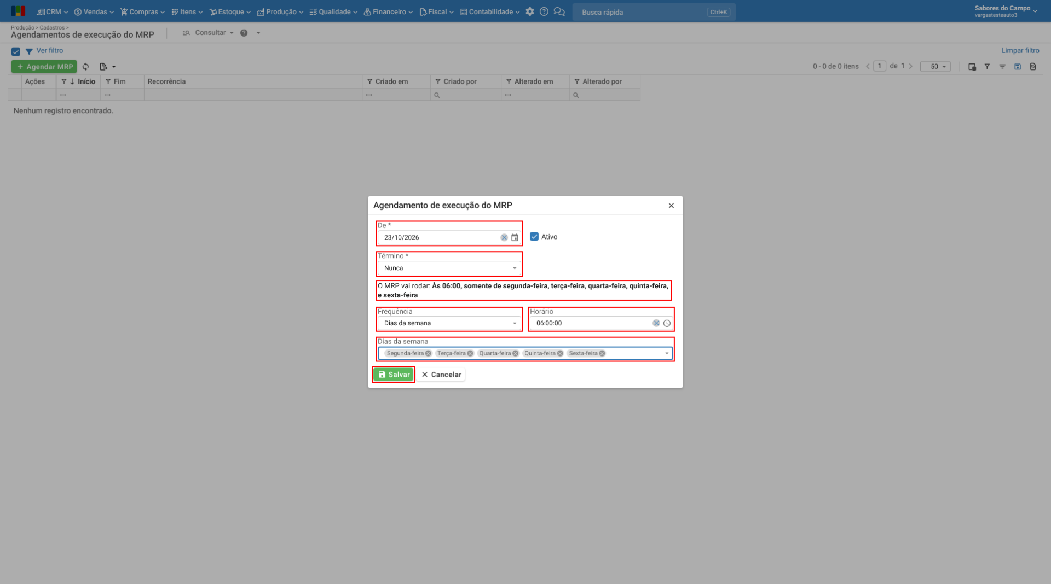Viewport: 1051px width, 584px height.
Task: Remove the Terça-feira tag
Action: (470, 353)
